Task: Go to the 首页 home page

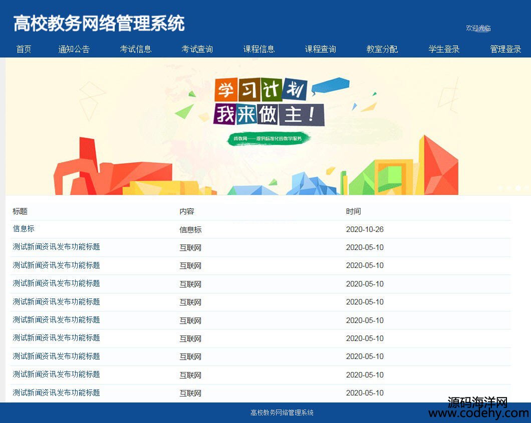Action: (24, 49)
